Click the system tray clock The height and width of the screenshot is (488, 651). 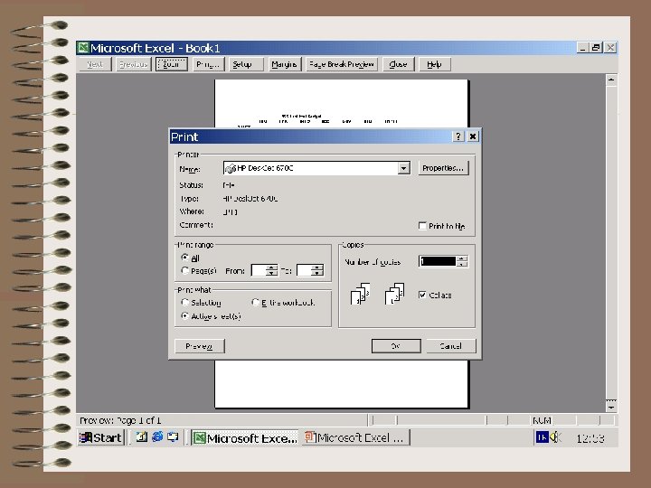point(590,438)
